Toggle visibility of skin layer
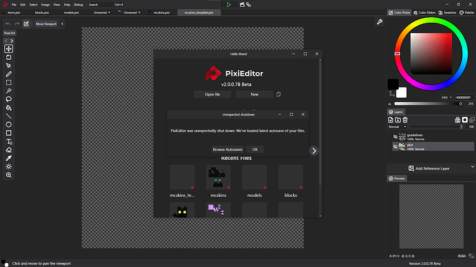This screenshot has width=476, height=267. 395,147
